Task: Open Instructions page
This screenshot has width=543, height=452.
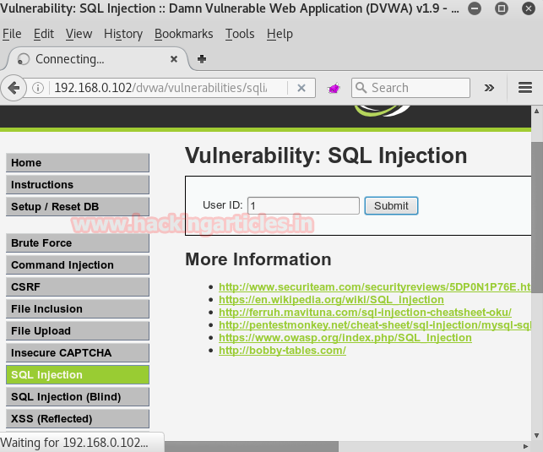Action: pyautogui.click(x=78, y=185)
